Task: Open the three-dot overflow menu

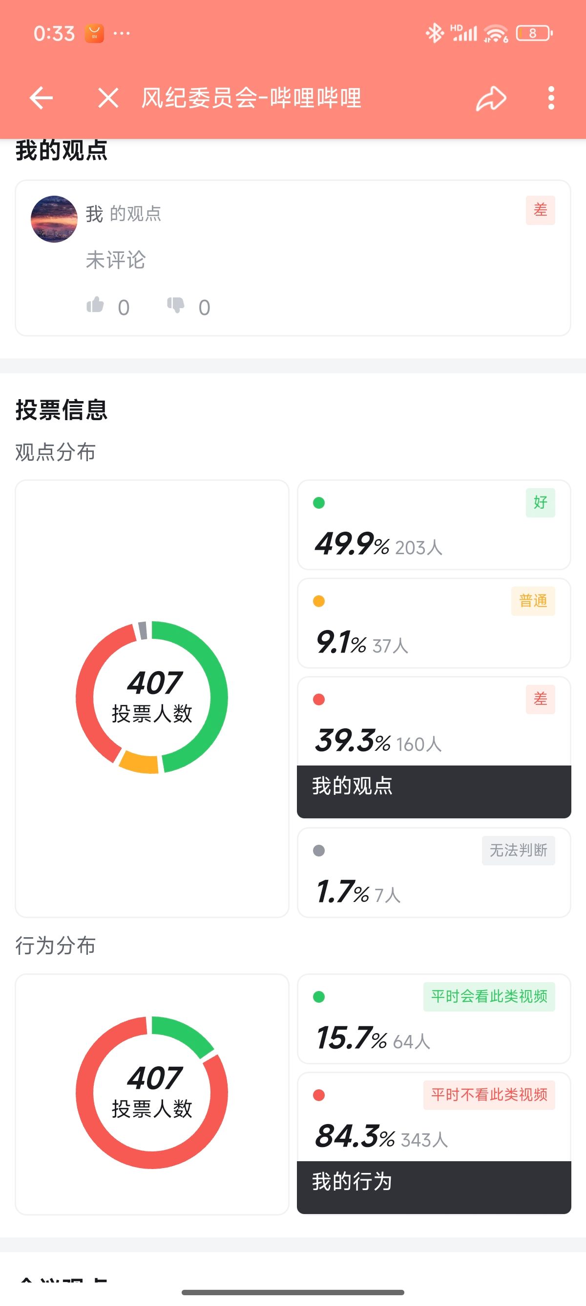Action: (x=551, y=98)
